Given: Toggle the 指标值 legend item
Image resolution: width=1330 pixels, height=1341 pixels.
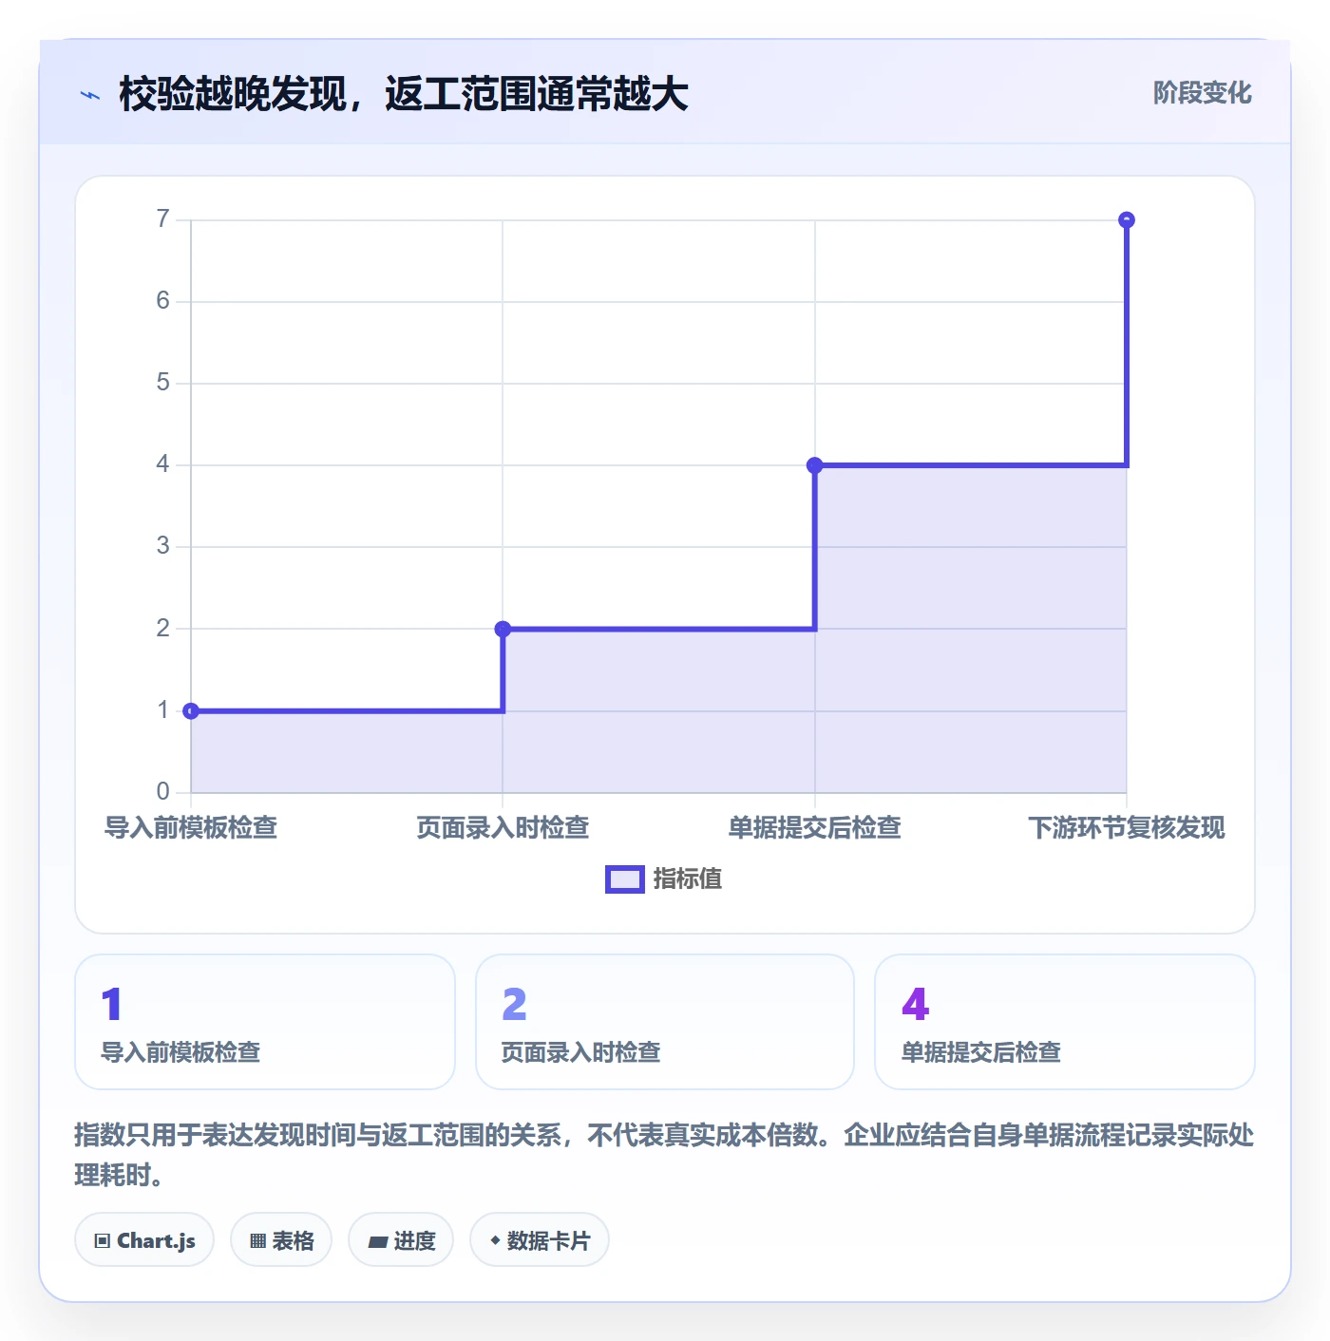Looking at the screenshot, I should tap(664, 878).
